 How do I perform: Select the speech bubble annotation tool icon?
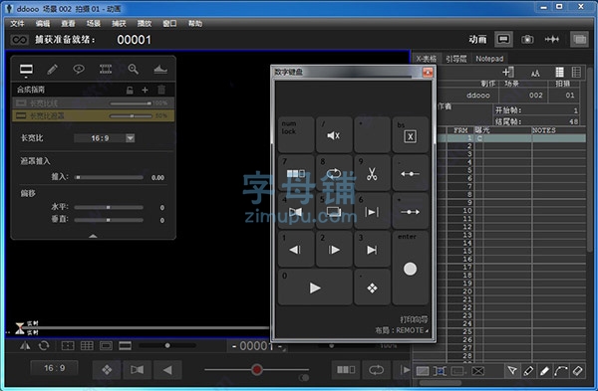coord(79,70)
